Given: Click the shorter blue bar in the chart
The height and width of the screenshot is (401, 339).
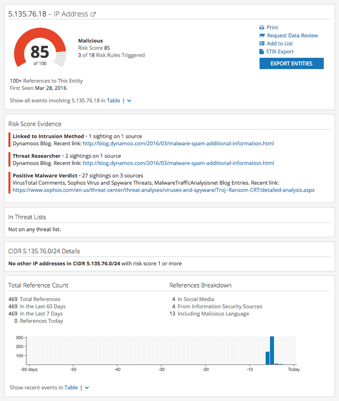Looking at the screenshot, I should tap(267, 358).
